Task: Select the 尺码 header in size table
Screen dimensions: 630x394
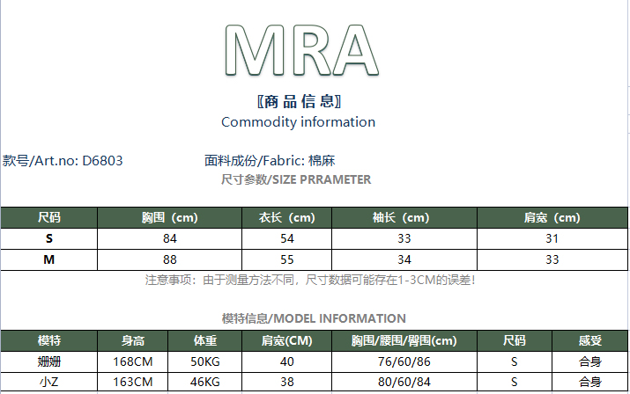Action: [x=49, y=218]
